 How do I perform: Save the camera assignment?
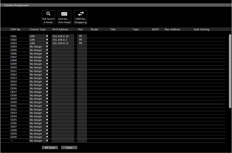click(x=69, y=148)
